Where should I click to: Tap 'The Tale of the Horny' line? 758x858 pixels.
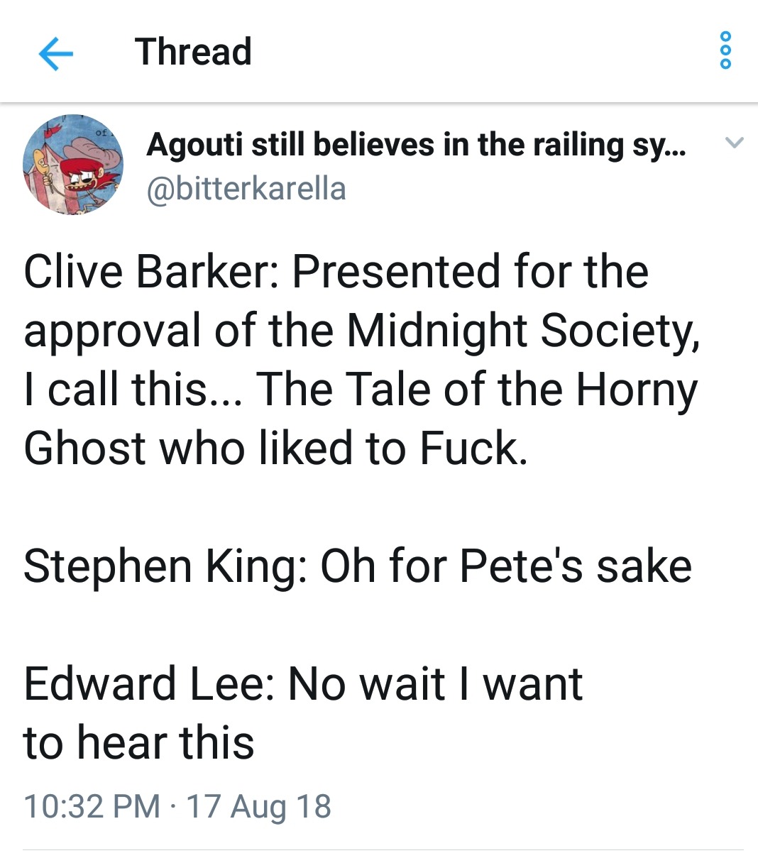click(x=477, y=390)
